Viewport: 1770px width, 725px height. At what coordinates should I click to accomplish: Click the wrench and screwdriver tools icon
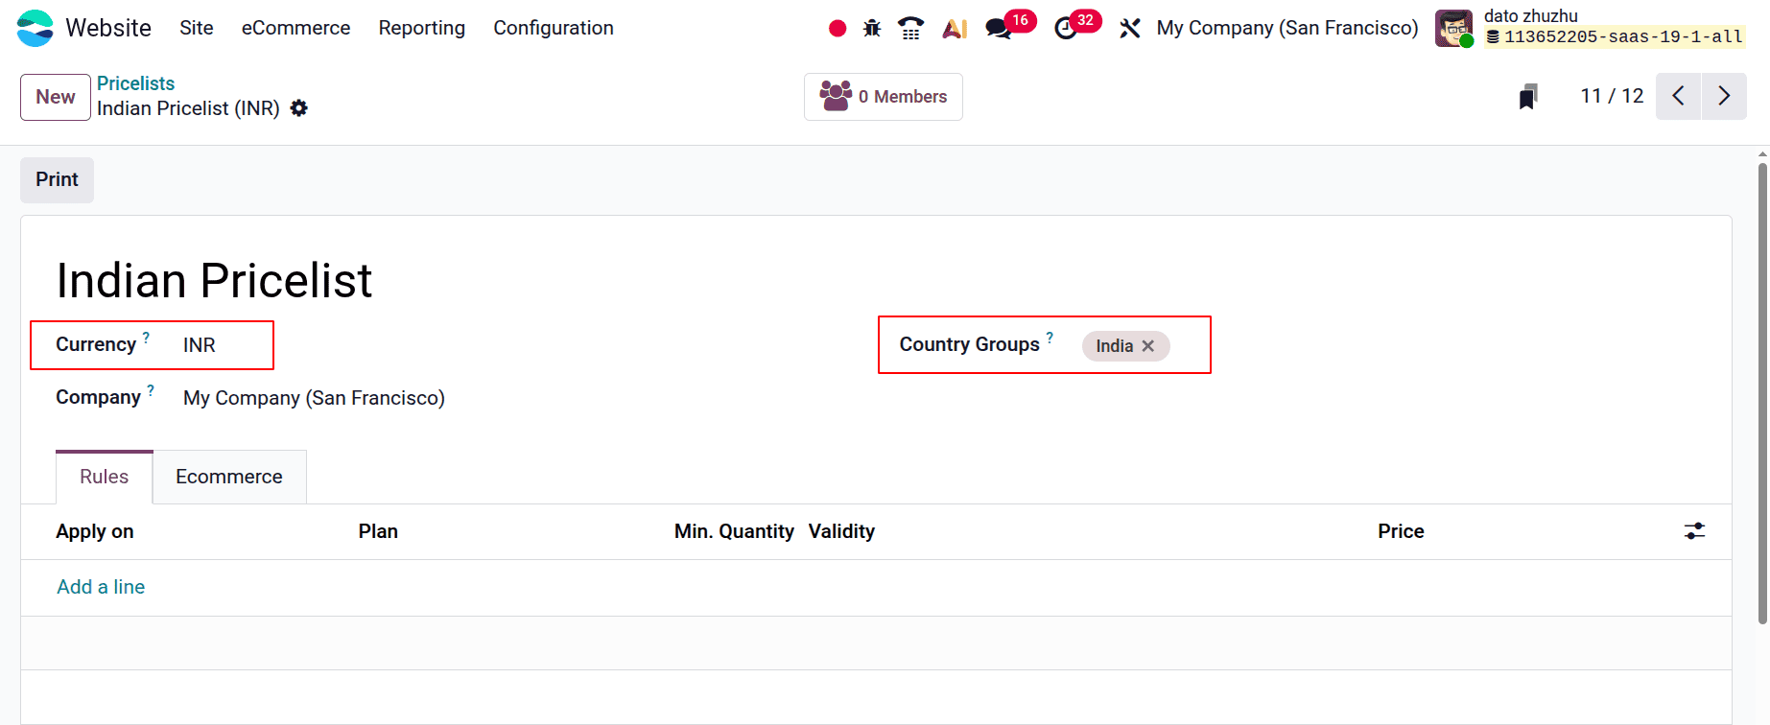click(x=1130, y=29)
